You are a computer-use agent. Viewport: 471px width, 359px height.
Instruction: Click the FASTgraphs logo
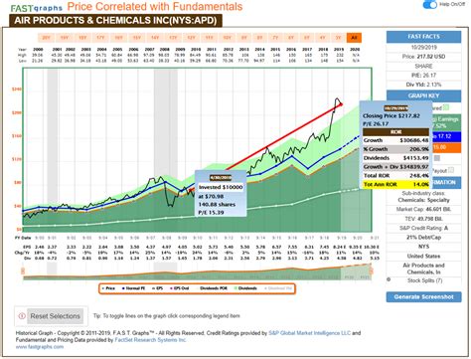[36, 8]
